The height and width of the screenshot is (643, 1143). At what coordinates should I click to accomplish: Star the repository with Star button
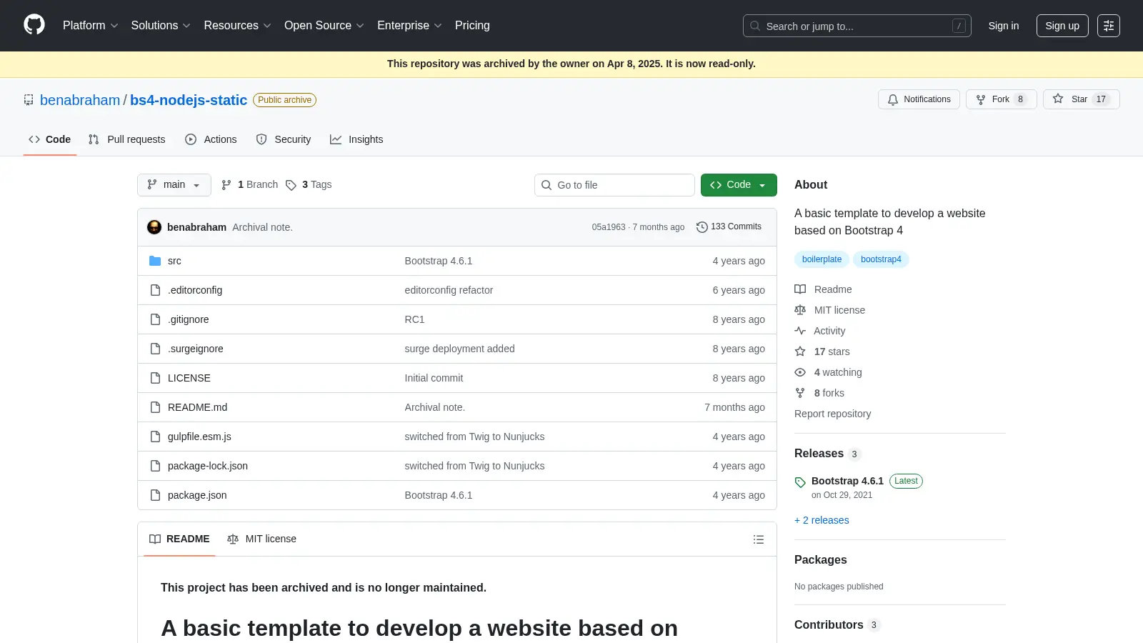click(1081, 99)
